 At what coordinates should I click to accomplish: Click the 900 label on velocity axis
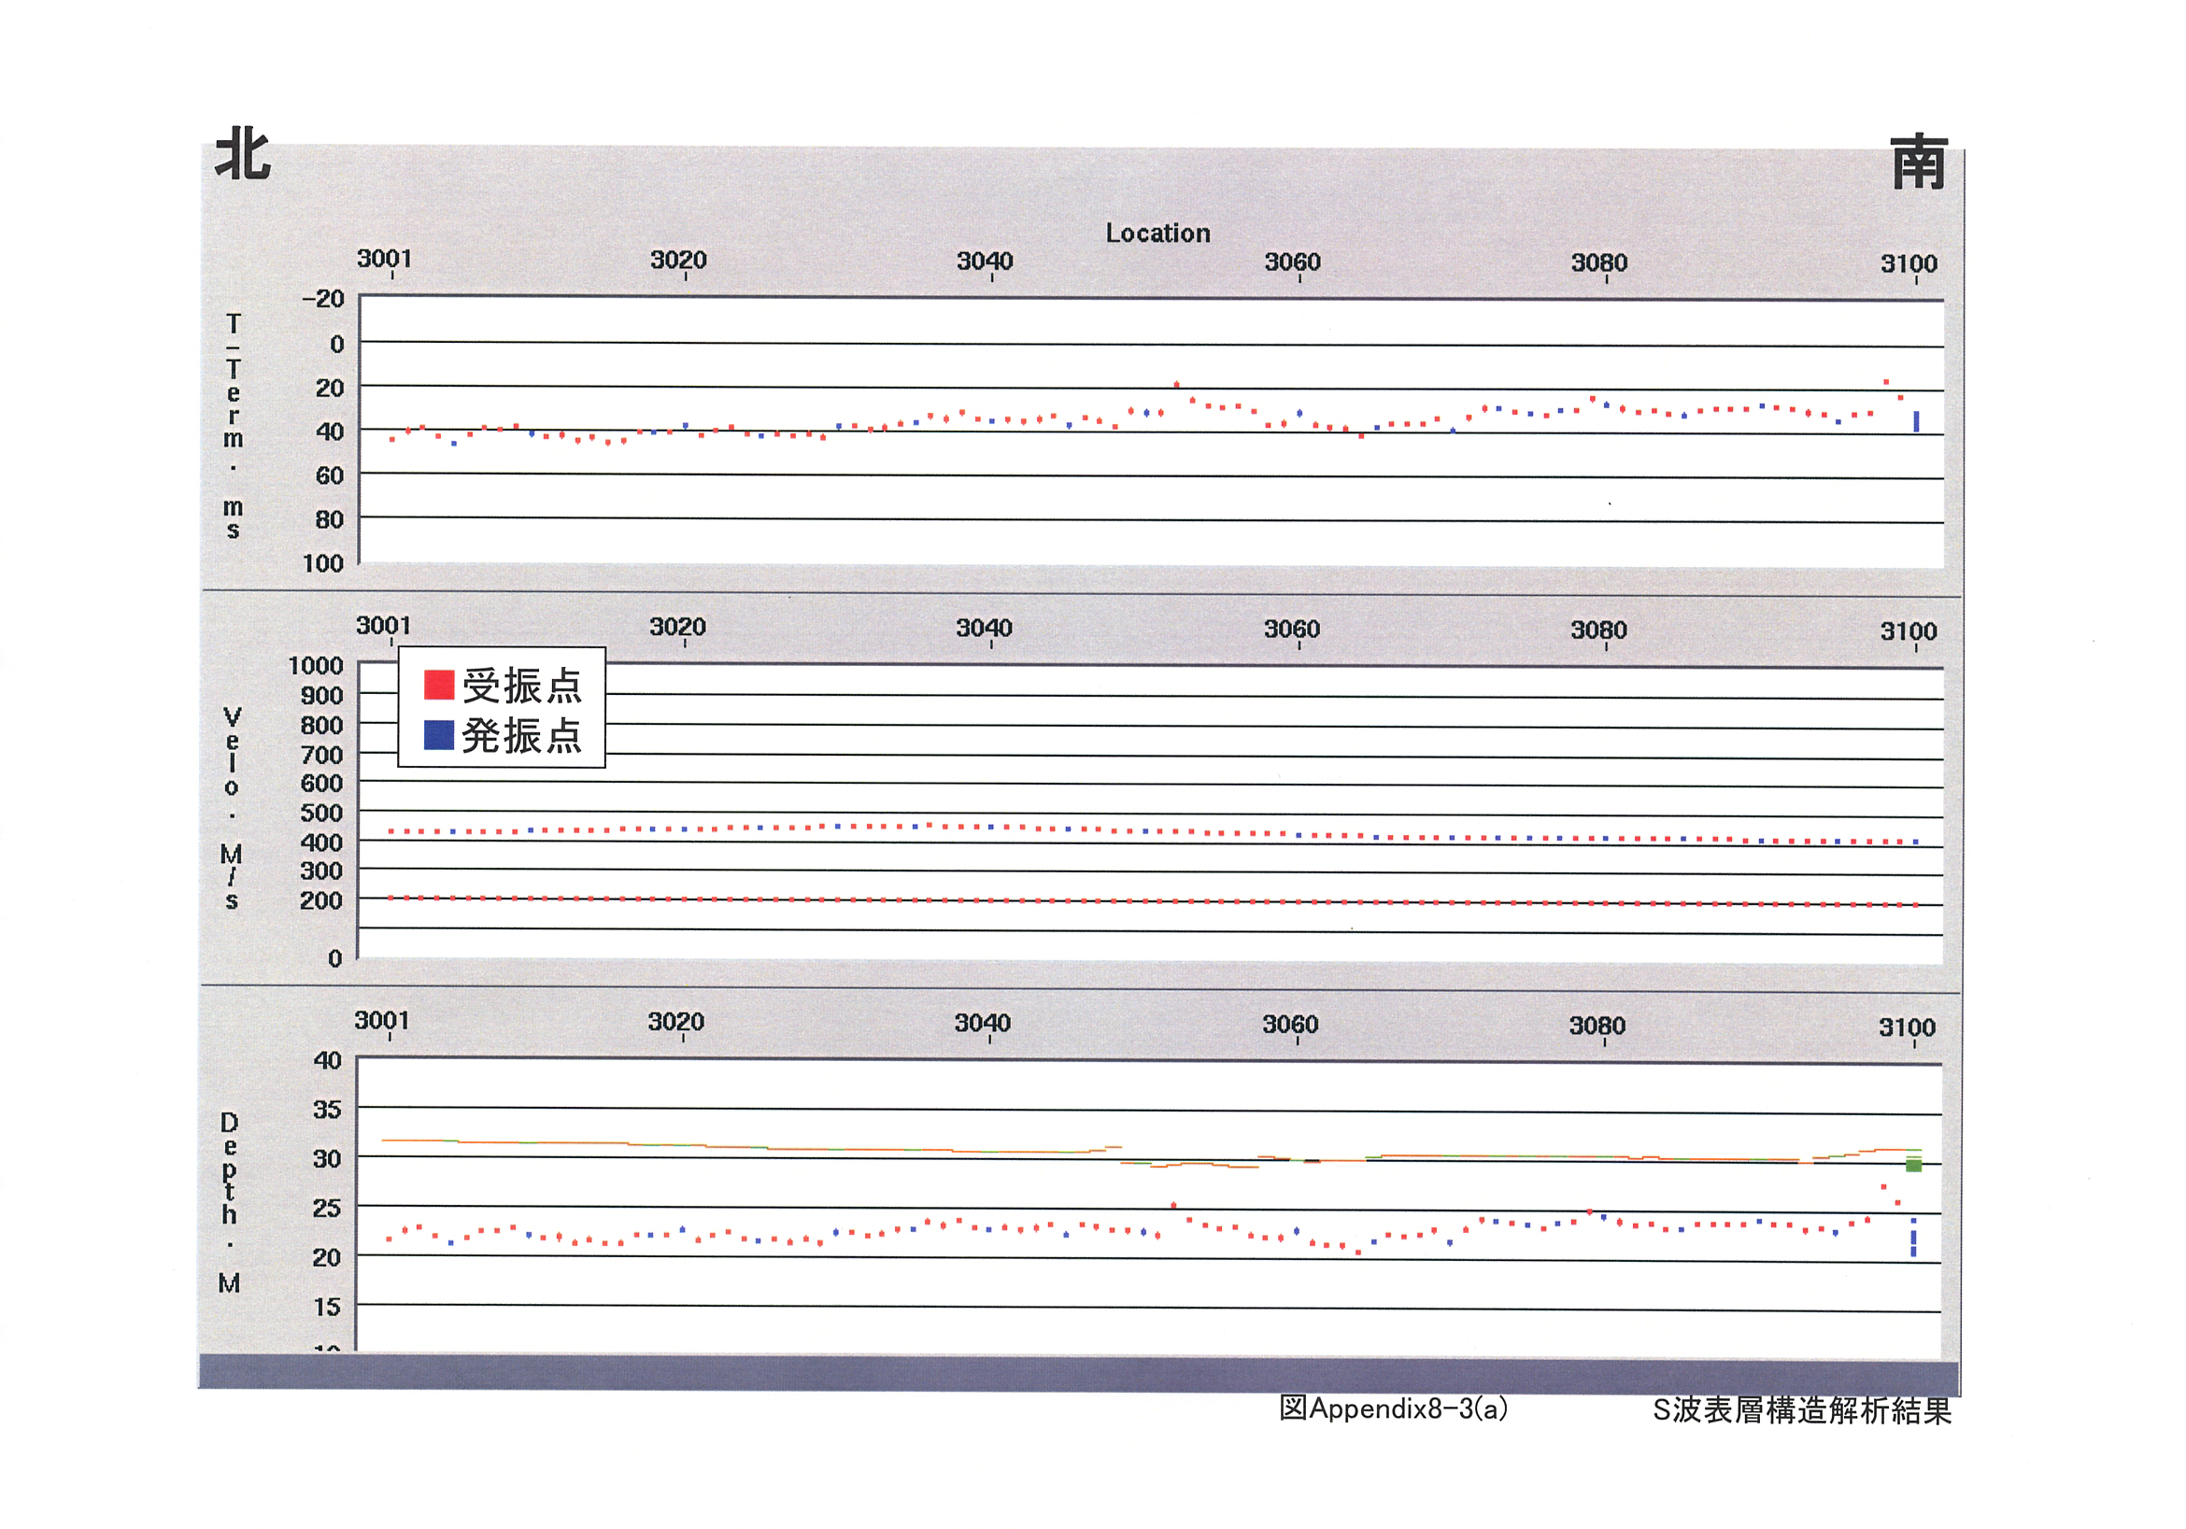click(x=321, y=696)
